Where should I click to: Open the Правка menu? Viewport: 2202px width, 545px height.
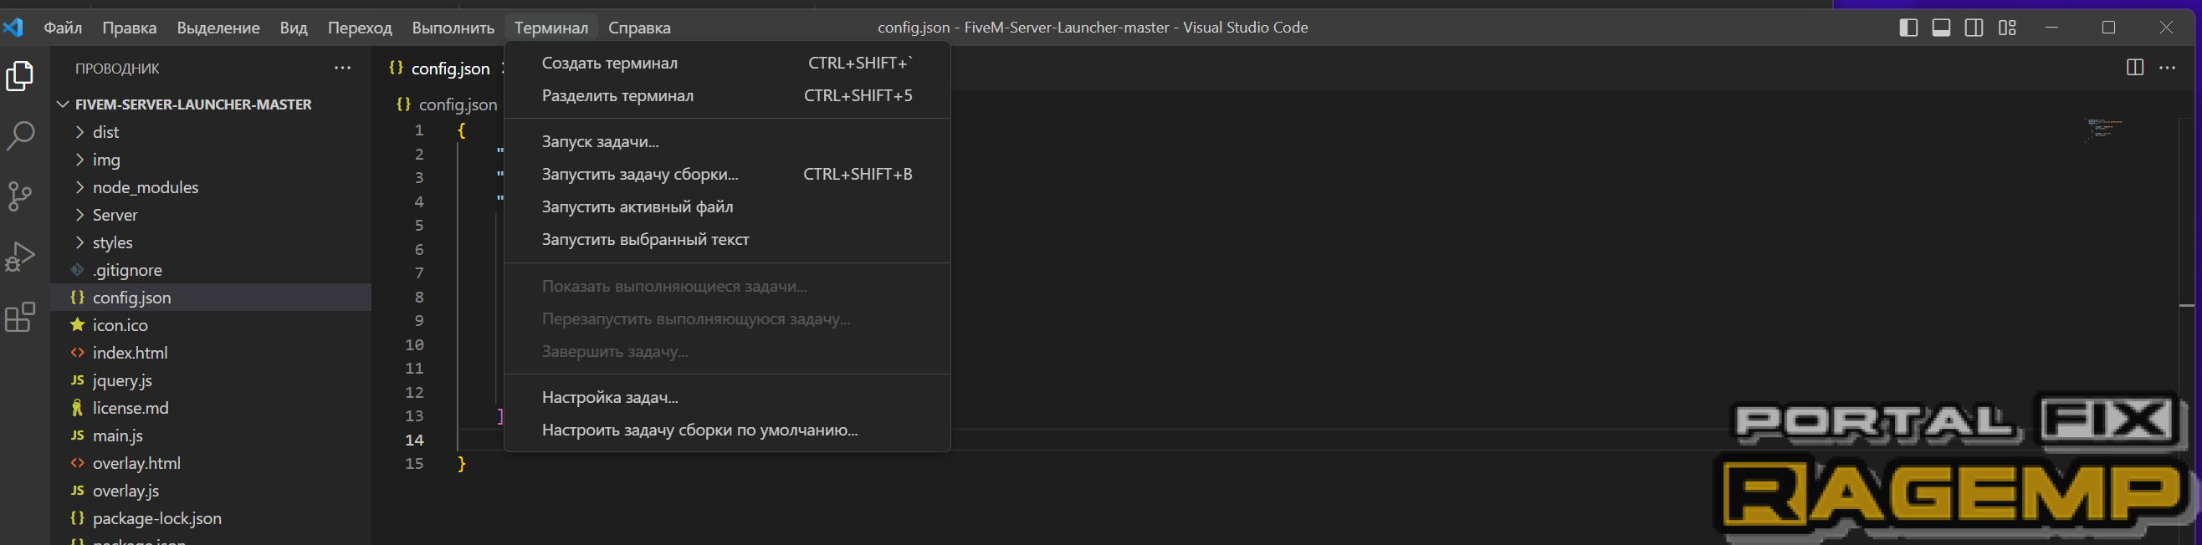tap(130, 28)
